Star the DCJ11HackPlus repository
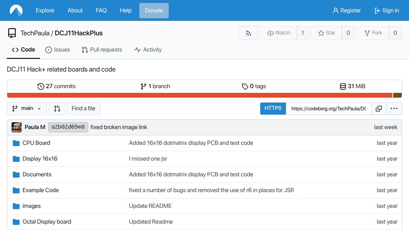This screenshot has width=409, height=230. tap(327, 33)
